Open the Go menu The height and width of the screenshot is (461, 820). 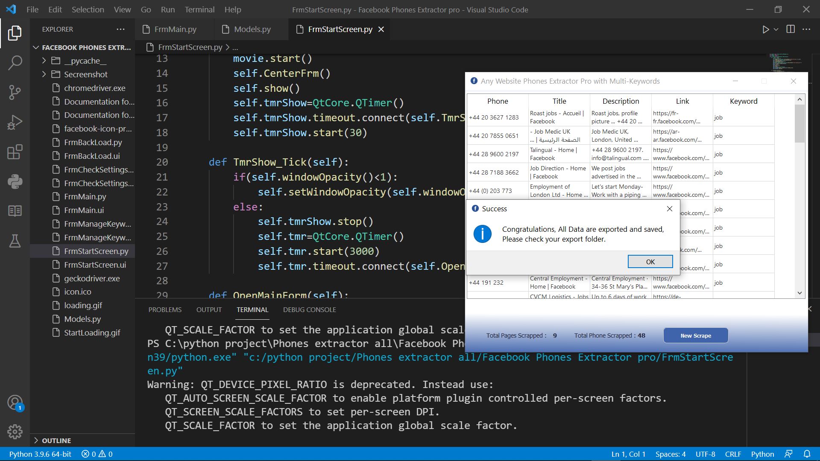click(x=146, y=9)
